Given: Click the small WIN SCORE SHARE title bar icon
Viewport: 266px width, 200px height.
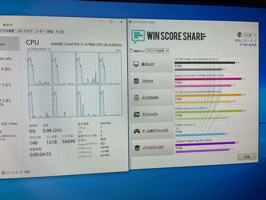Looking at the screenshot, I should 131,22.
